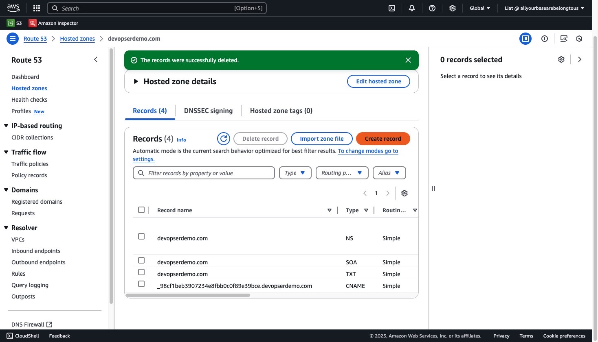Expand Hosted zone details section
This screenshot has width=598, height=342.
coord(136,81)
